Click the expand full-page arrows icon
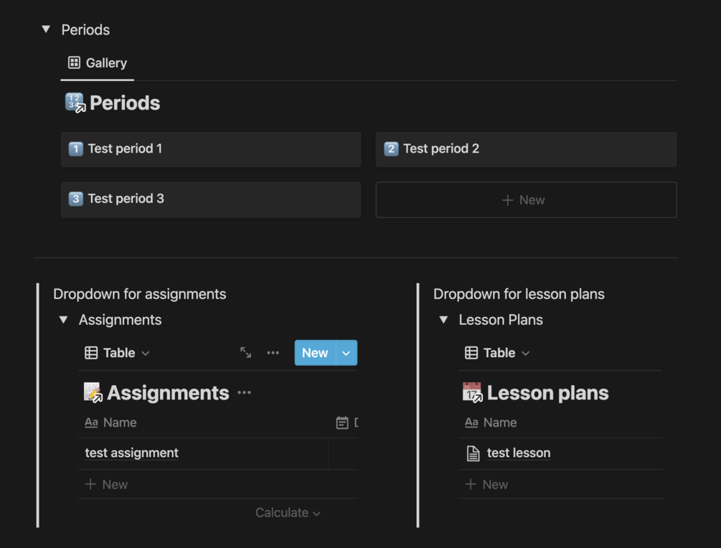Image resolution: width=721 pixels, height=548 pixels. pos(245,353)
